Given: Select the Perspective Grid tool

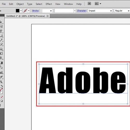Looking at the screenshot, I should point(1,58).
